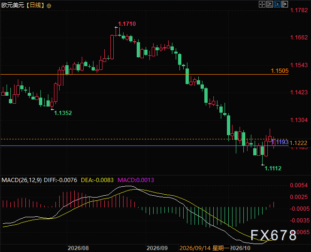Click the DIFF:-0.0076 value

pyautogui.click(x=60, y=180)
